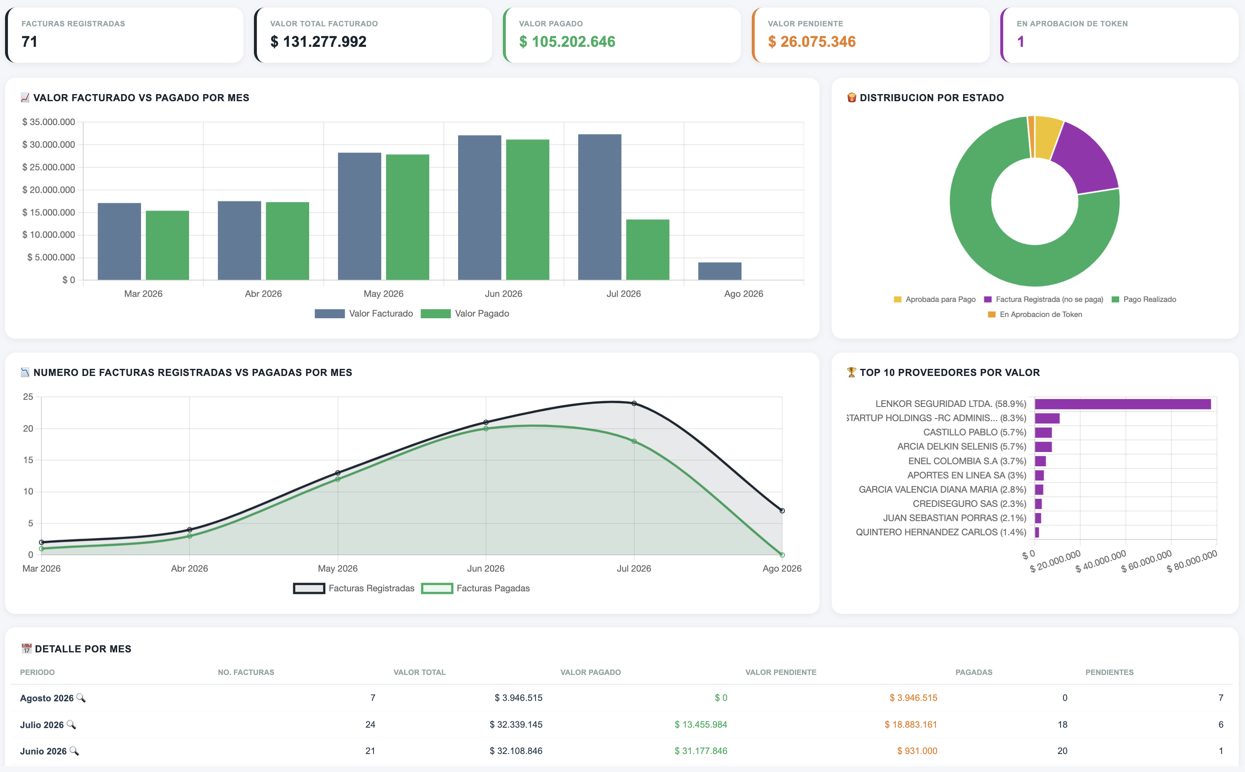1245x772 pixels.
Task: Click the Ago 2026 Facturas Registradas data point
Action: pos(782,511)
